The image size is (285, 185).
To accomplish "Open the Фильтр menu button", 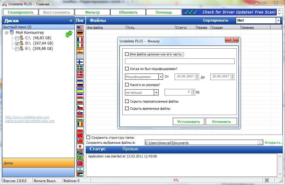I will point(92,12).
